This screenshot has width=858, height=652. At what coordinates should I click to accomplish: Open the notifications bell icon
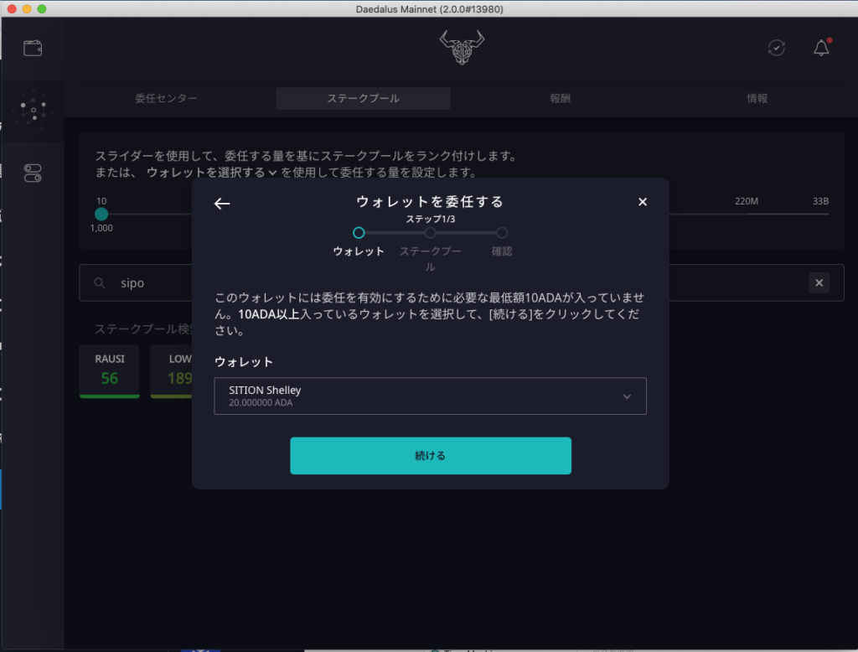pos(821,48)
